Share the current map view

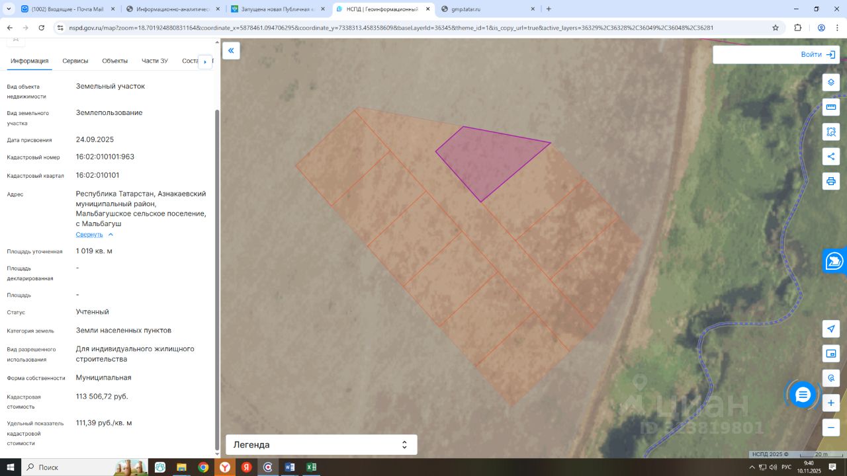(831, 157)
